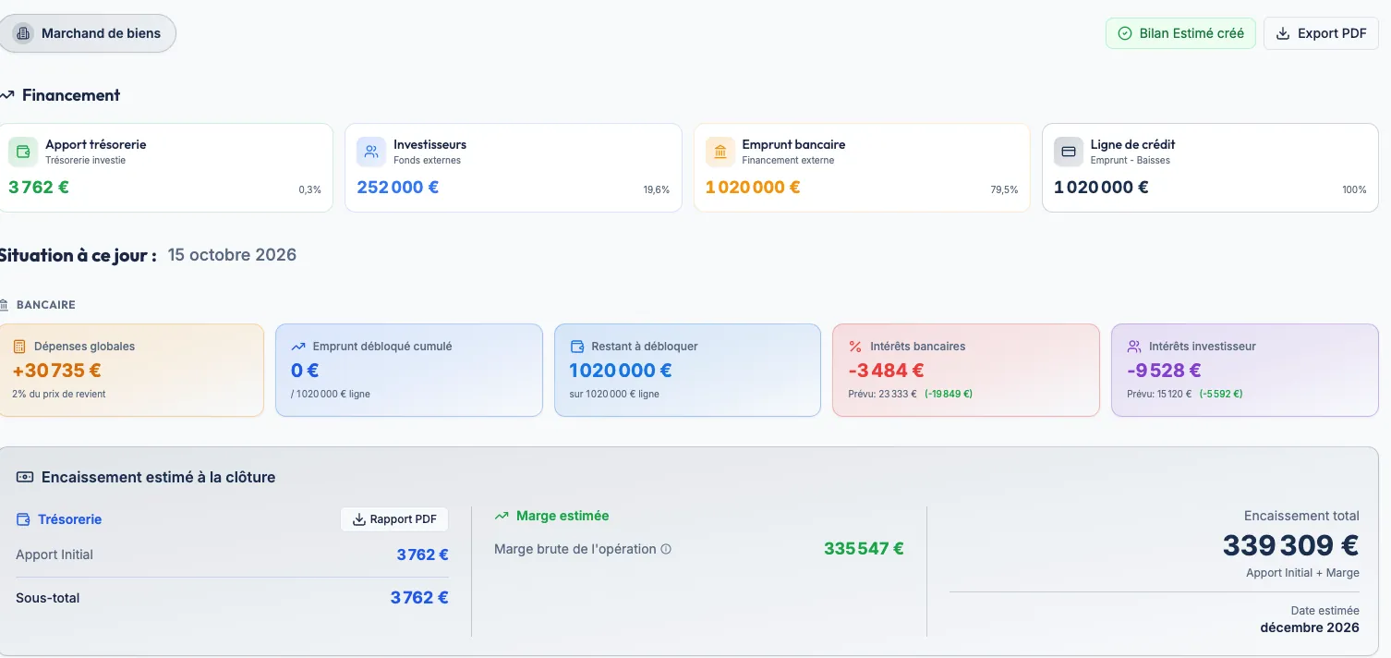
Task: Click the Emprunt débloqué cumulé trend icon
Action: (298, 347)
